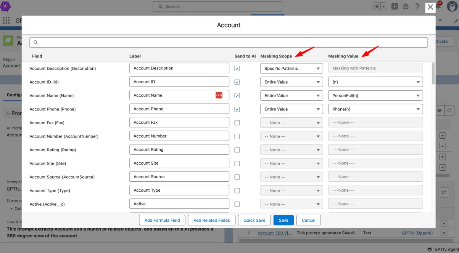Enable Send to AI for Account Fax
Viewport: 459px width, 253px height.
point(237,122)
